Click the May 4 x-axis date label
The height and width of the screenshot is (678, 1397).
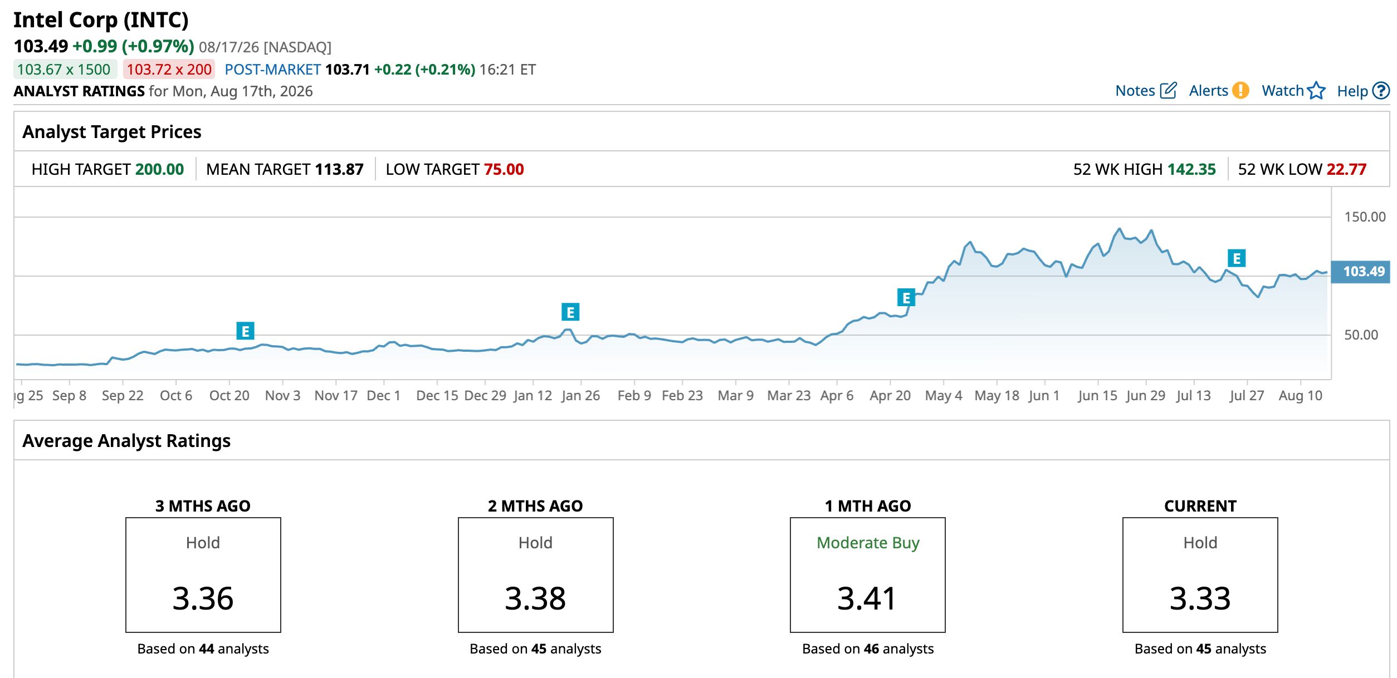944,396
